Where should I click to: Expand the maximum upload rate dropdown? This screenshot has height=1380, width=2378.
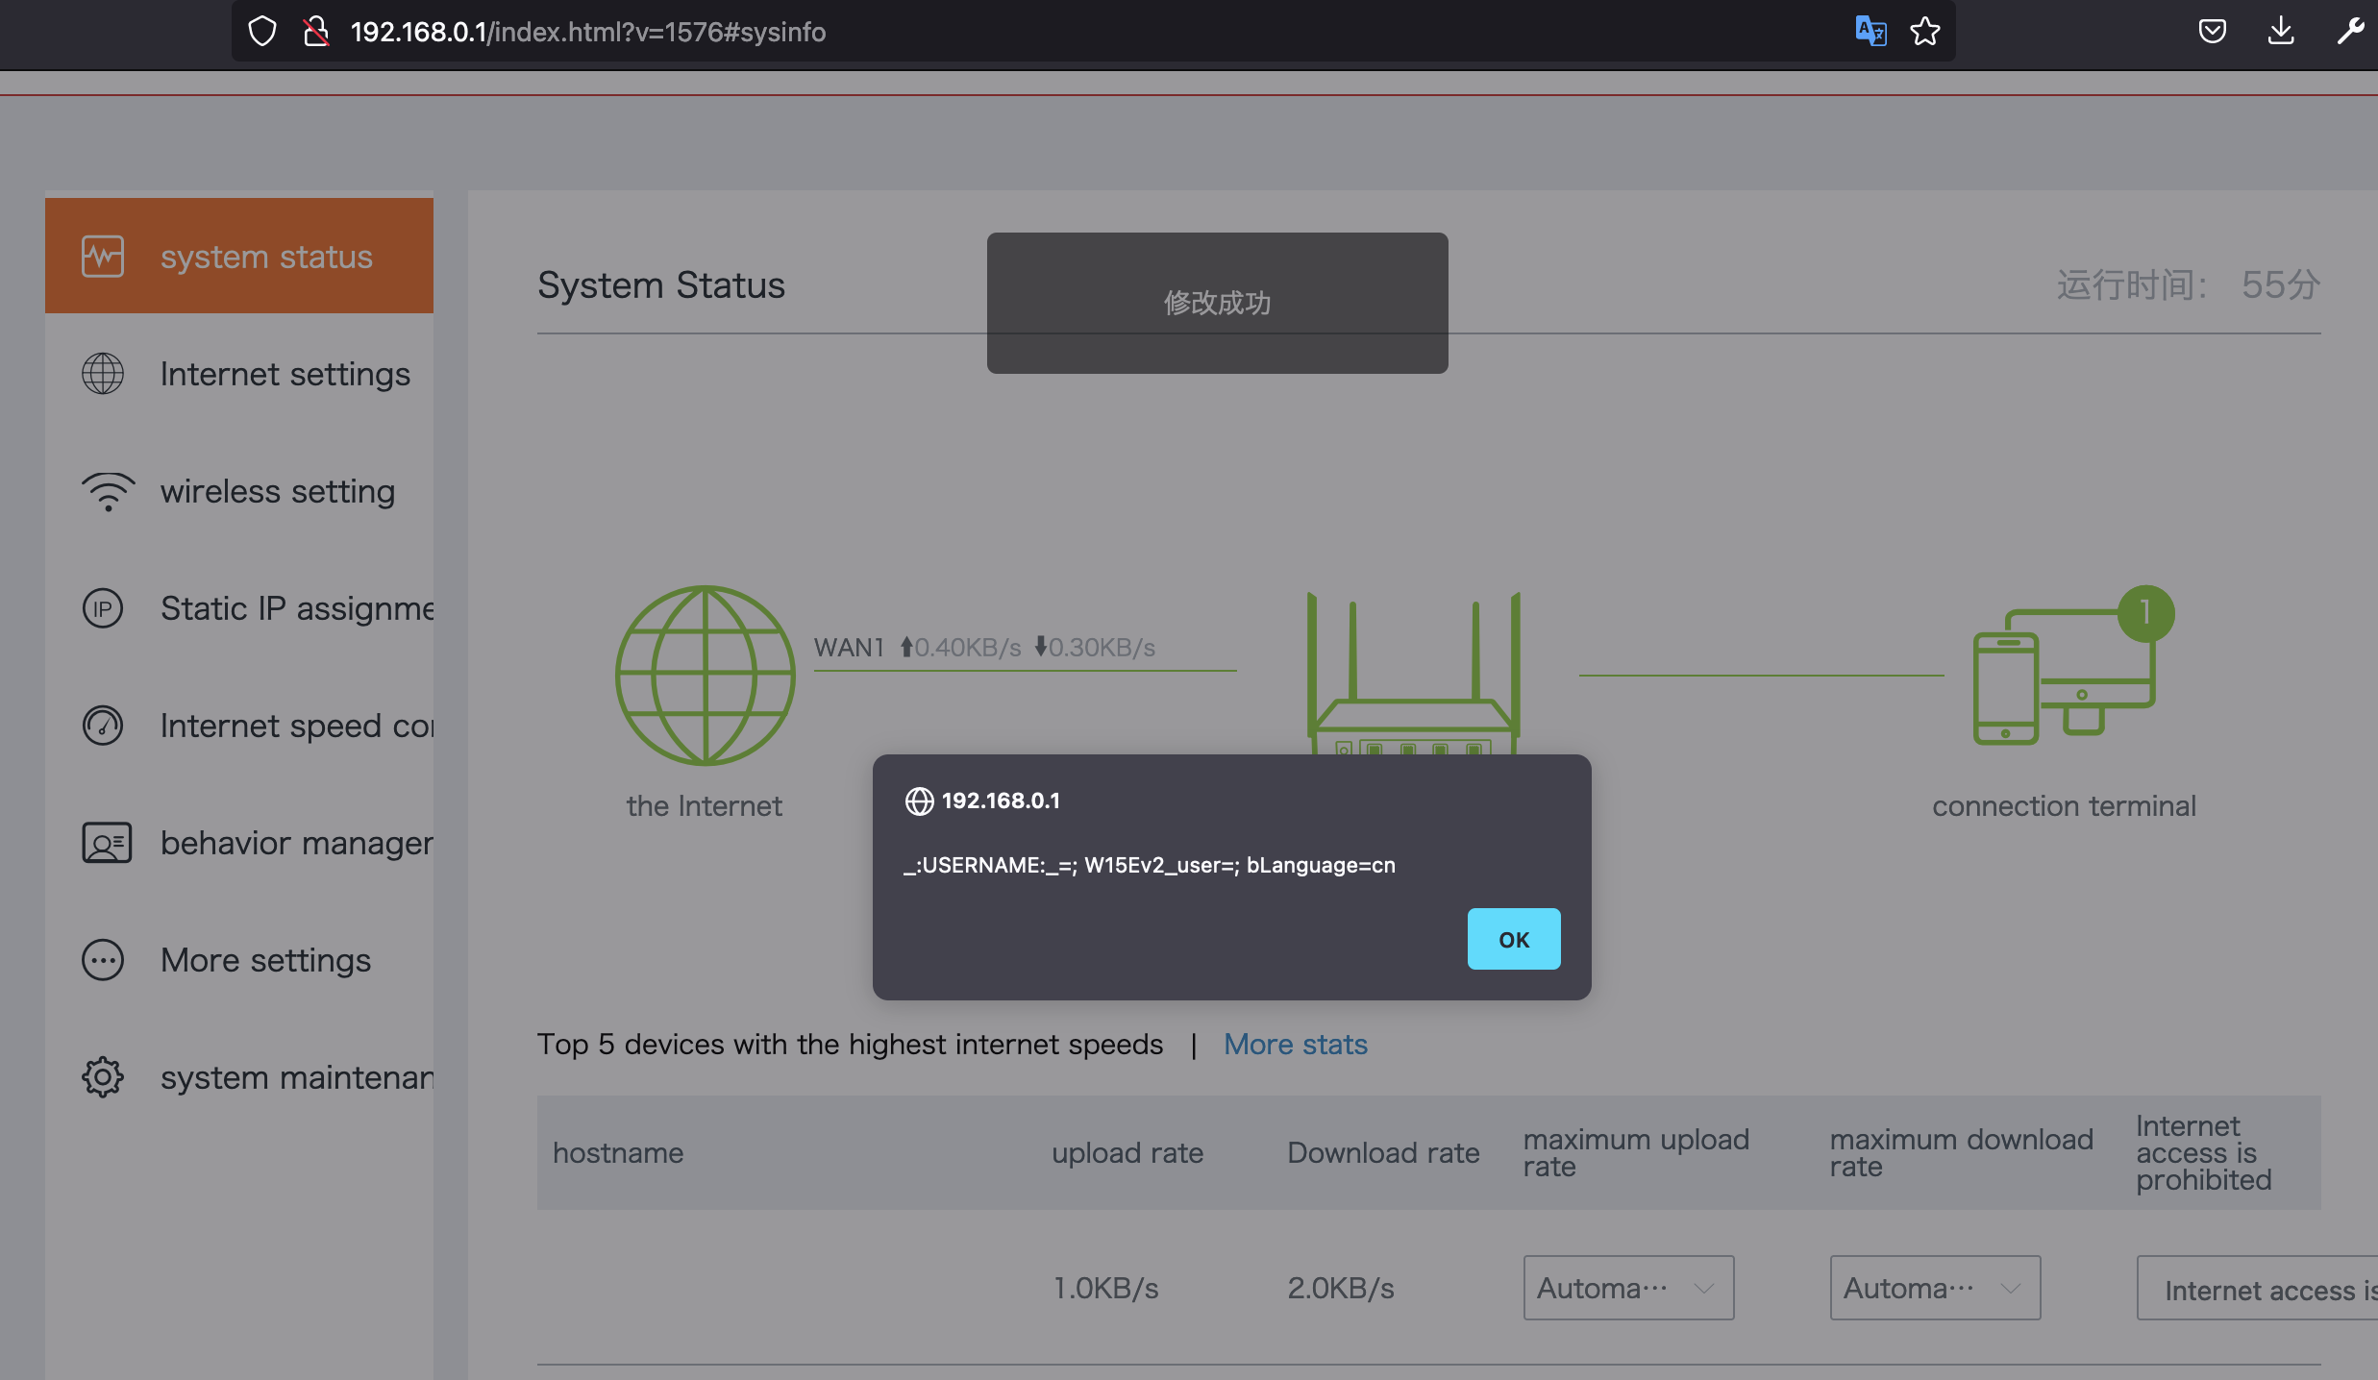(1628, 1288)
